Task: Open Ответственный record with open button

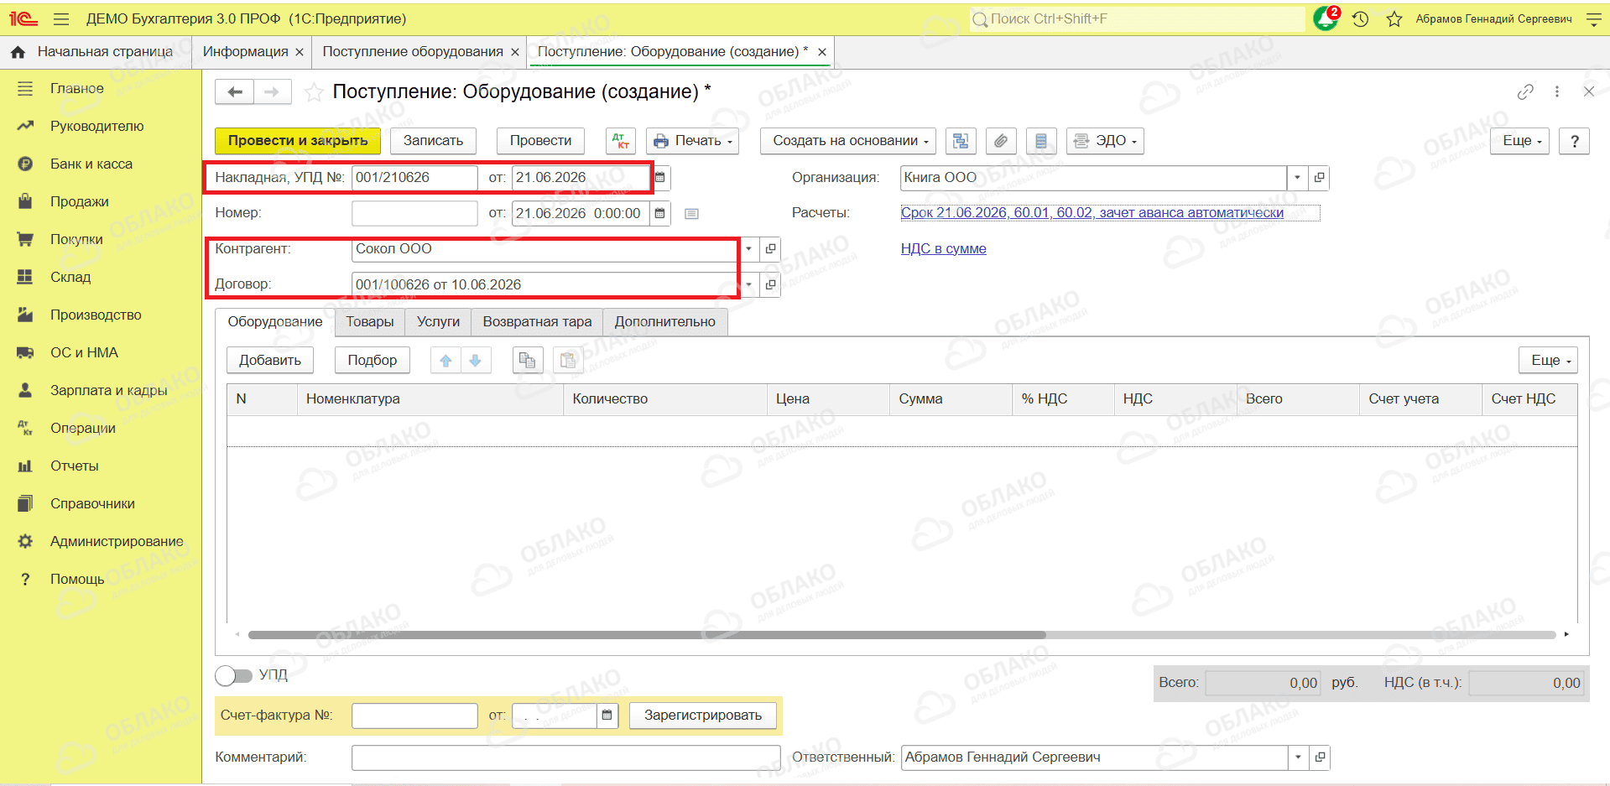Action: 1320,757
